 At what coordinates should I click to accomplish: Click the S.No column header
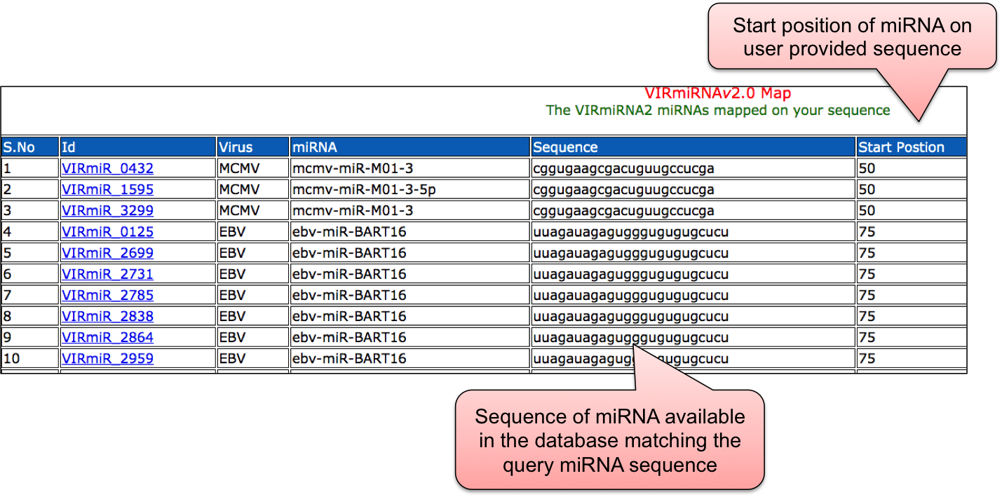pos(19,147)
